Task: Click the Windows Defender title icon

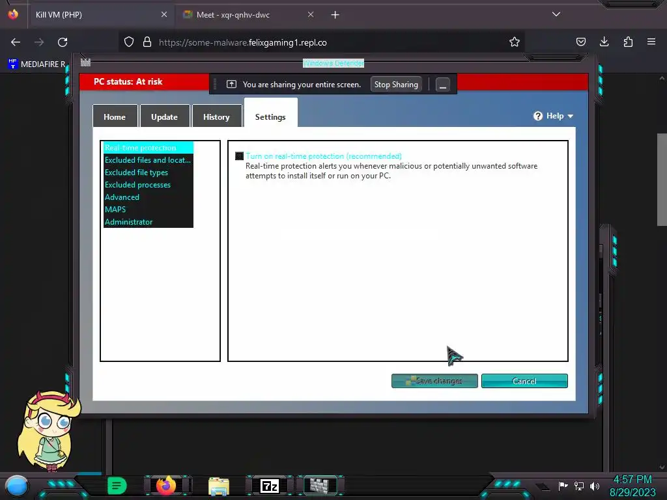Action: click(85, 62)
